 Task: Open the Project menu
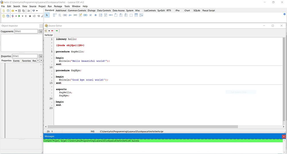[42, 6]
